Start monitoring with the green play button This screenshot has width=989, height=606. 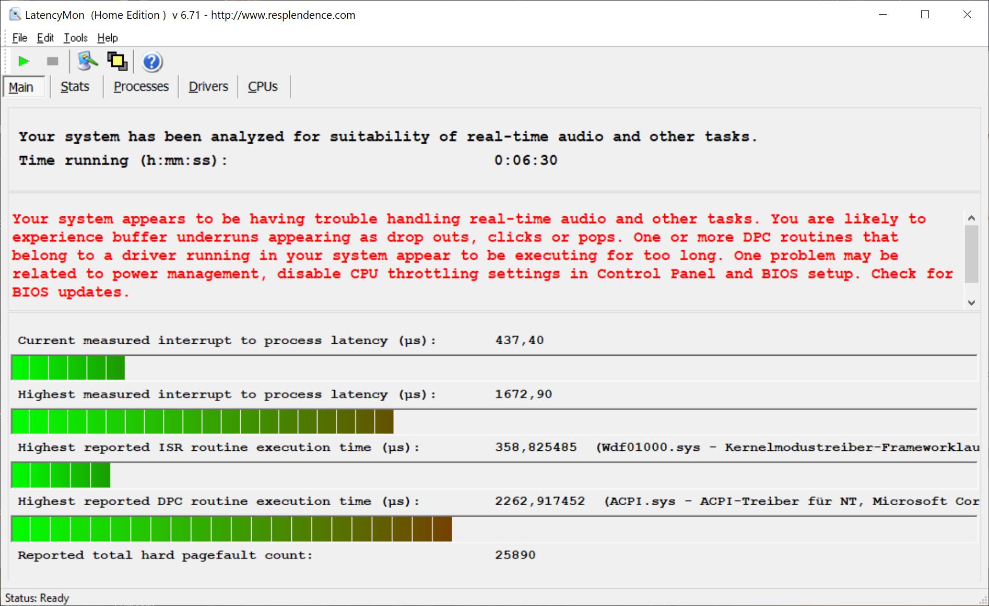click(x=23, y=62)
